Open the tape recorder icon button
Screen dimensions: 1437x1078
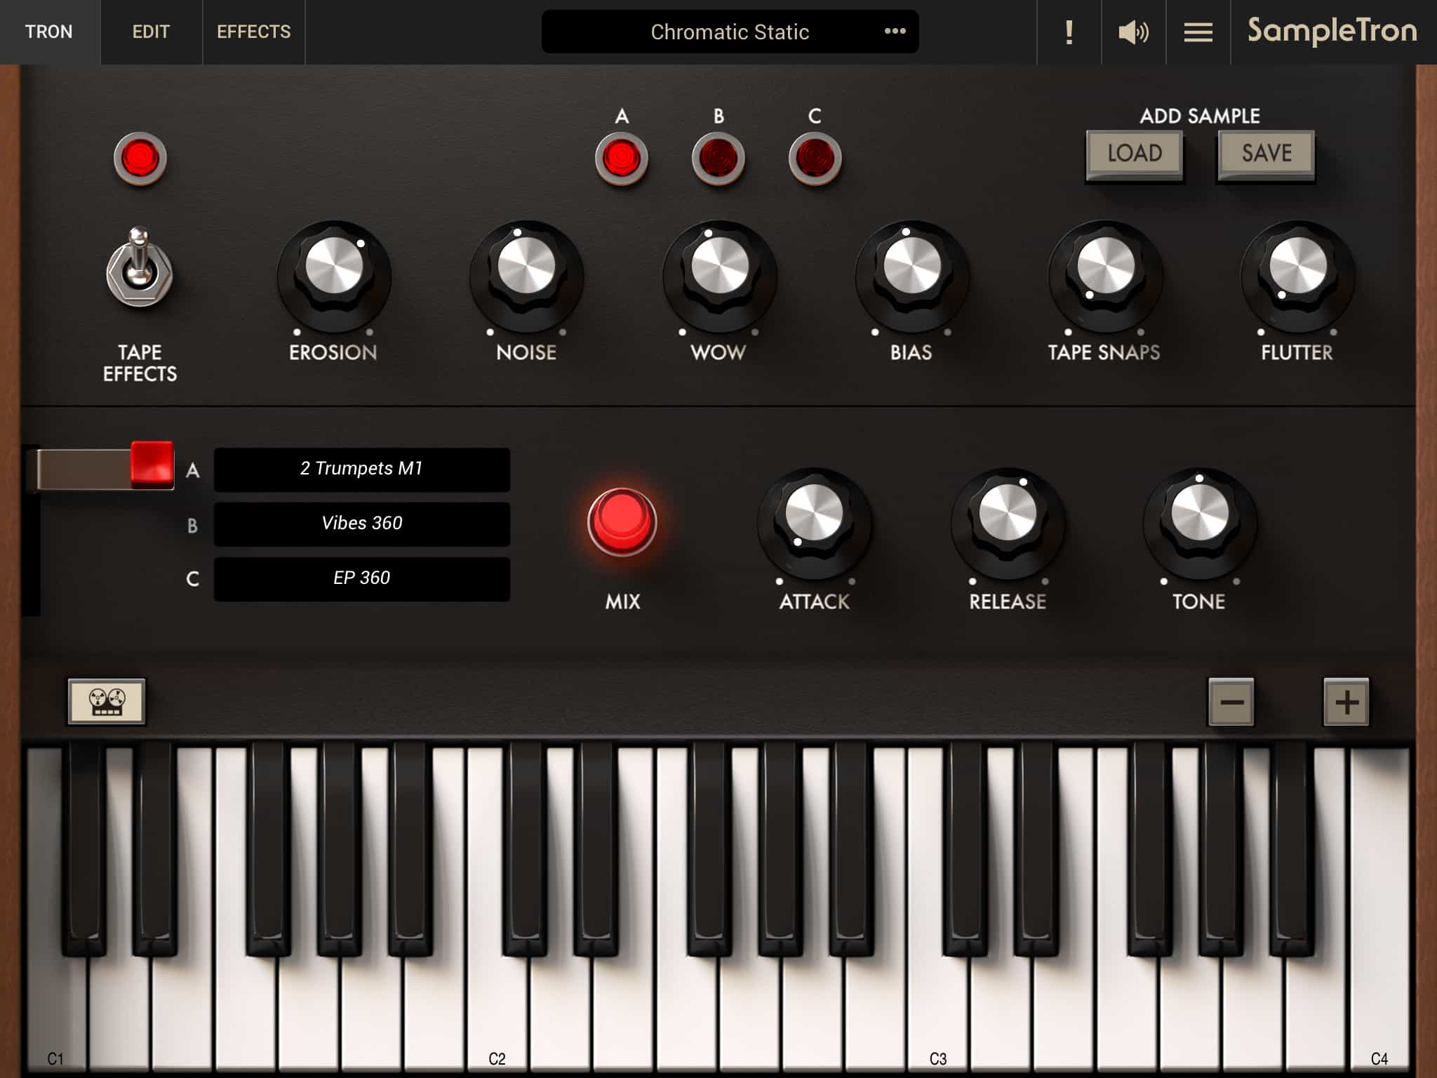(107, 700)
